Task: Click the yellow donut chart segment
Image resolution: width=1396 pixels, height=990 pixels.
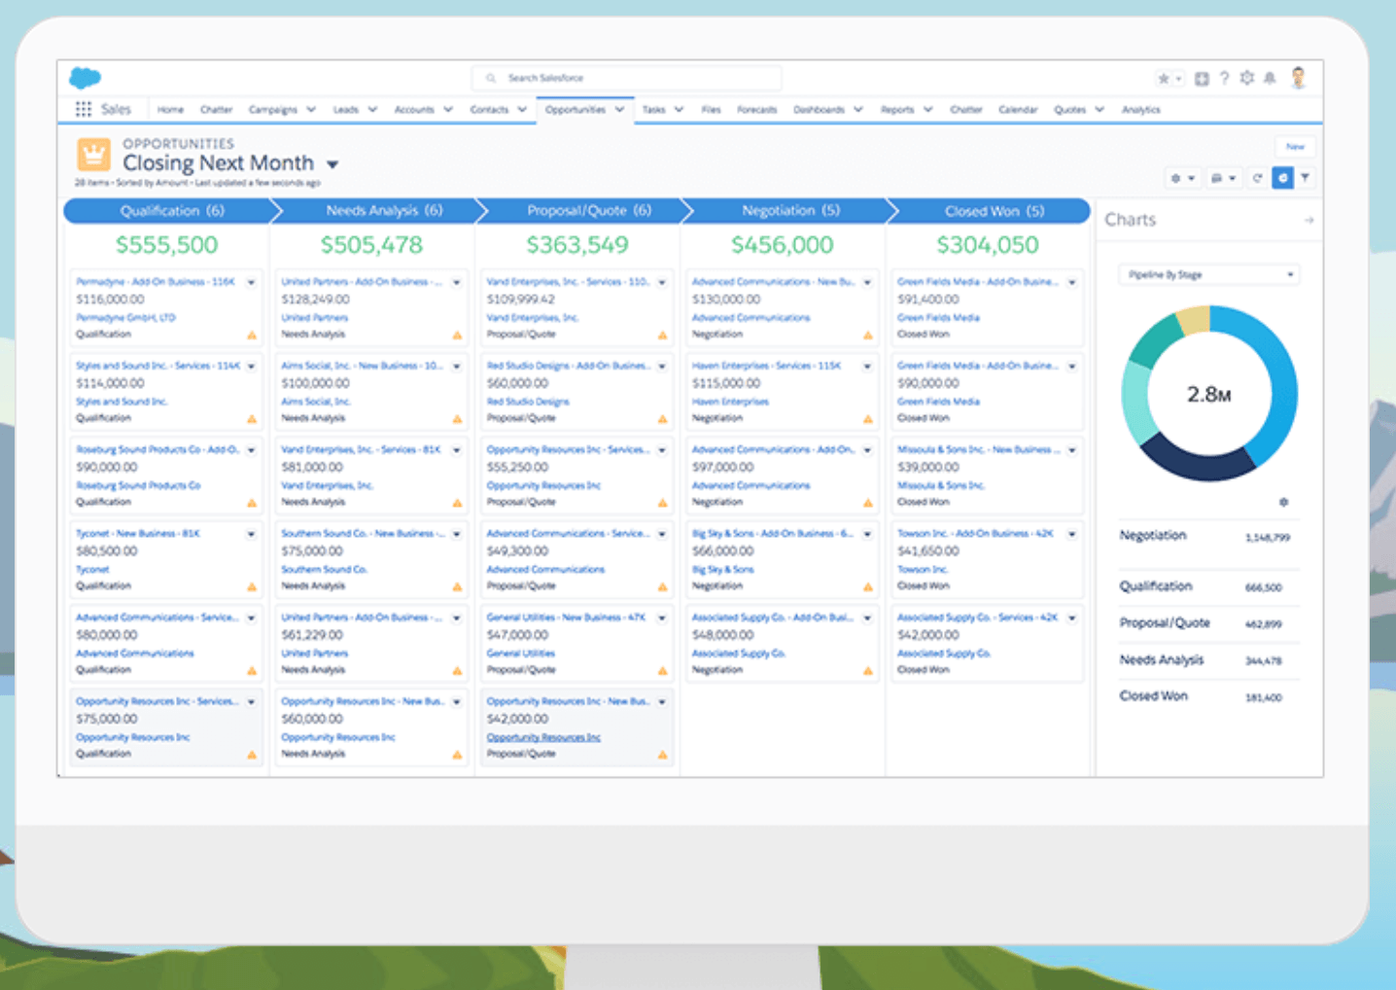Action: (x=1194, y=319)
